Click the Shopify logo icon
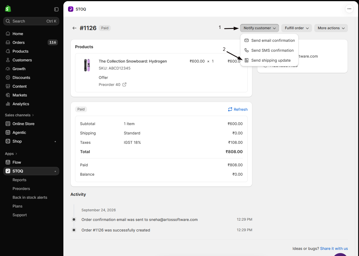The height and width of the screenshot is (256, 359). click(x=8, y=9)
